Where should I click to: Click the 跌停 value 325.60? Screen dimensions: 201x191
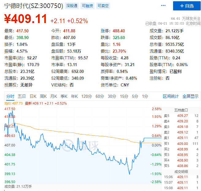click(119, 38)
